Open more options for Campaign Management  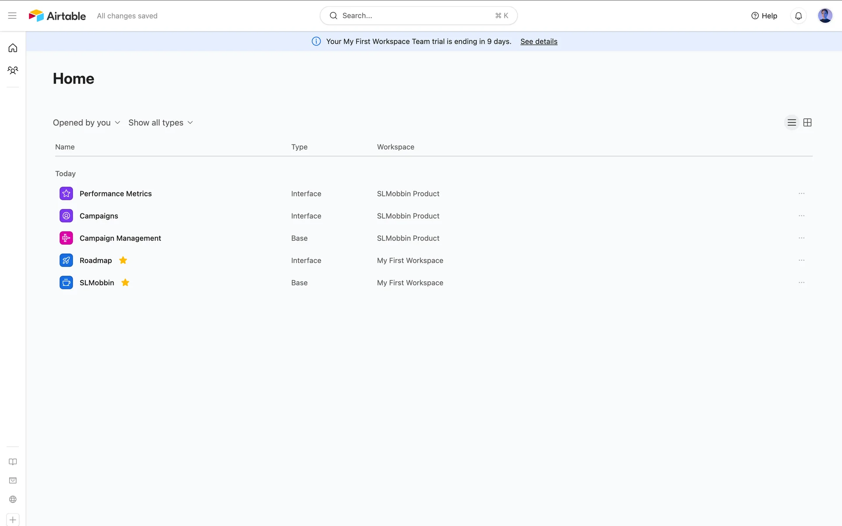[801, 238]
